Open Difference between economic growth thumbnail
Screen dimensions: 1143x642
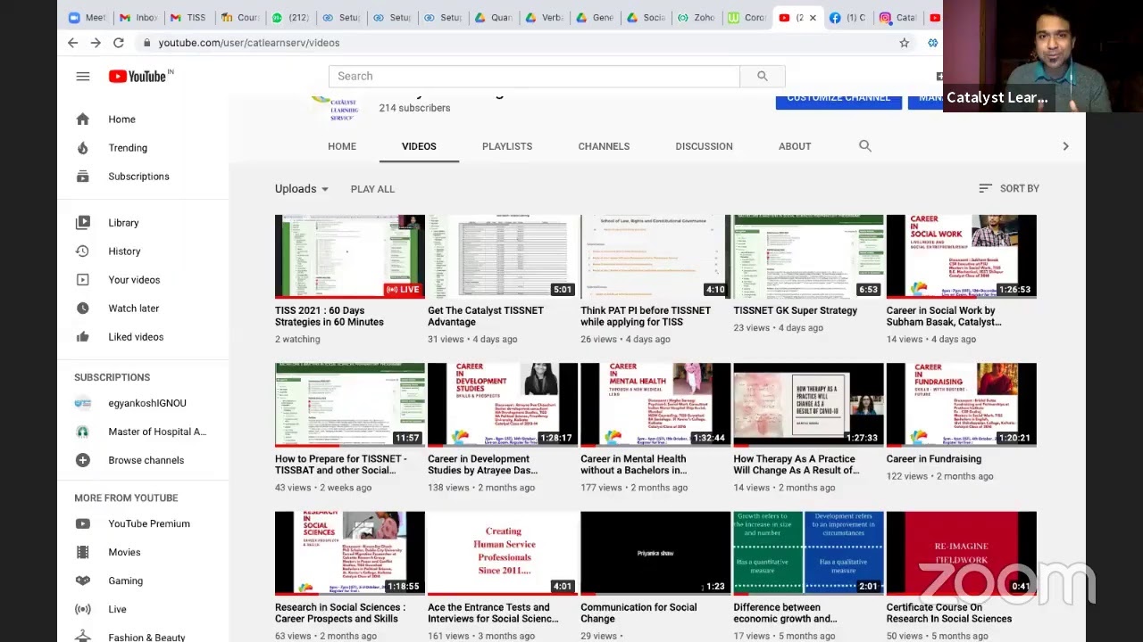[x=808, y=553]
